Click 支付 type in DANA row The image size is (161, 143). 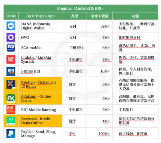tap(73, 26)
